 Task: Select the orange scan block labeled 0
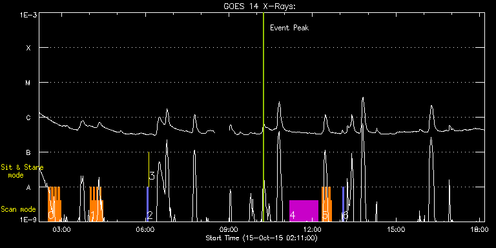(x=54, y=204)
